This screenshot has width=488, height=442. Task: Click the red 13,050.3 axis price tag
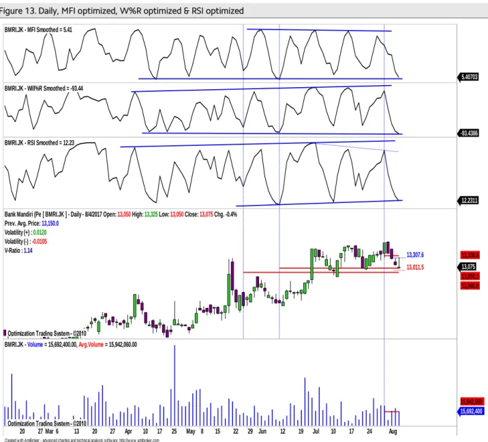(470, 277)
